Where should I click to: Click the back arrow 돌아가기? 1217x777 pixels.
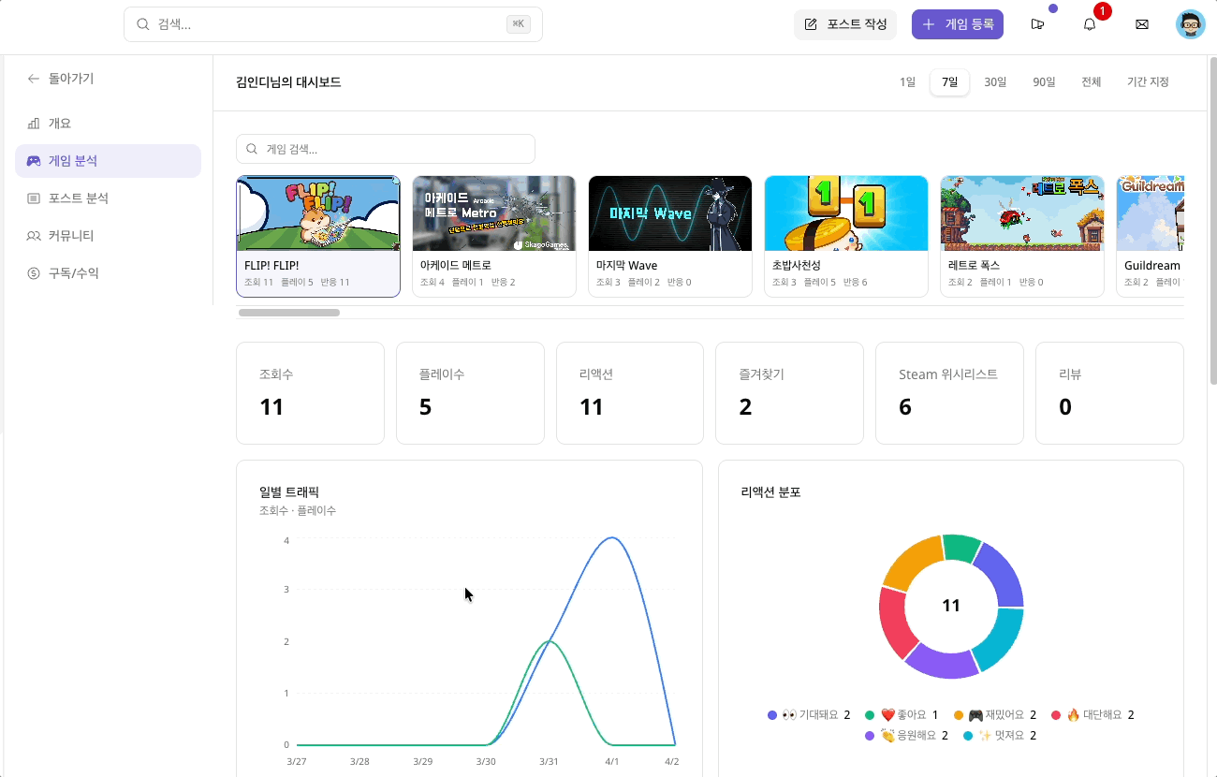pyautogui.click(x=61, y=79)
